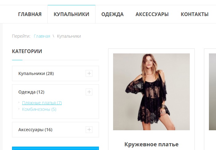
Task: Select the КУПАЛЬНИКИ navigation tab
Action: [x=71, y=14]
